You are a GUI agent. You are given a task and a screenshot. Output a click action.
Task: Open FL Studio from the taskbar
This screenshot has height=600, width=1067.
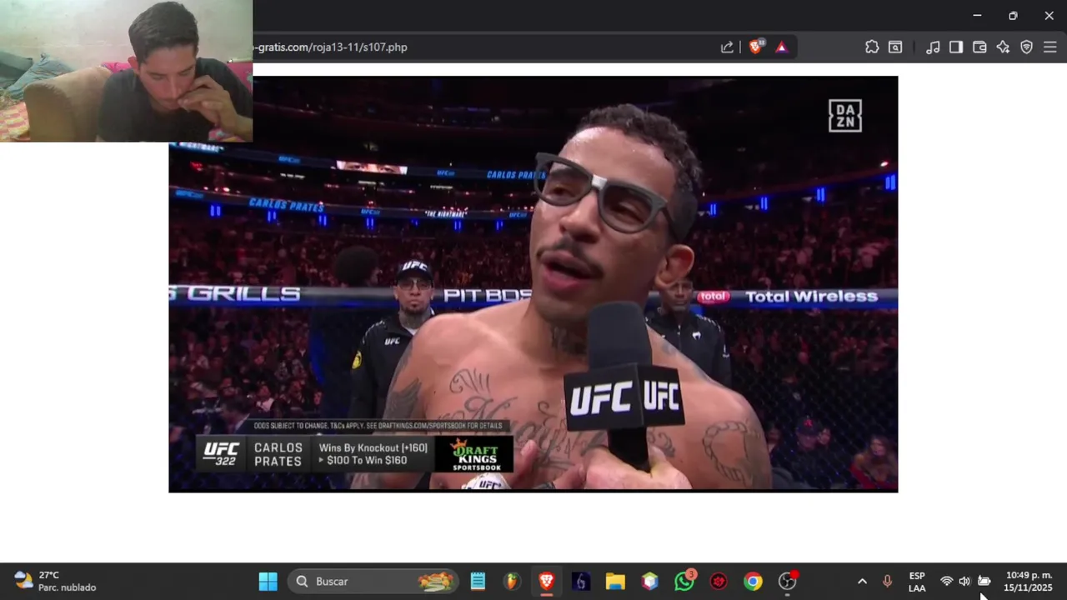[512, 582]
